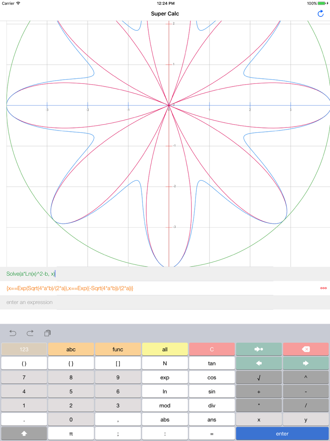
Task: Insert square brackets with the [ ] key
Action: coord(118,363)
